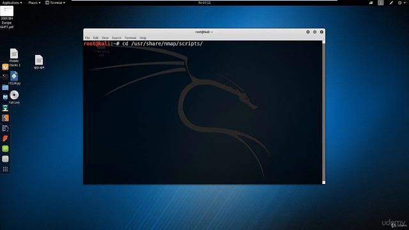The height and width of the screenshot is (230, 409).
Task: Launch the red F dock icon
Action: [5, 138]
